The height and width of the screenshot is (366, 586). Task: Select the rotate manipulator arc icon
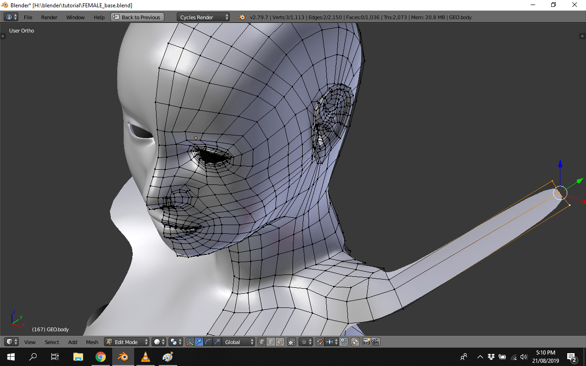click(208, 342)
